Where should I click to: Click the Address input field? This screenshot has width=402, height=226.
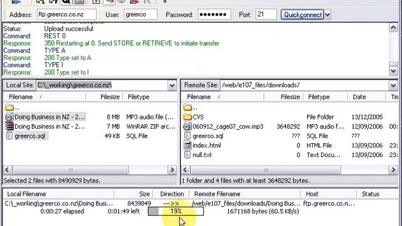(x=67, y=14)
